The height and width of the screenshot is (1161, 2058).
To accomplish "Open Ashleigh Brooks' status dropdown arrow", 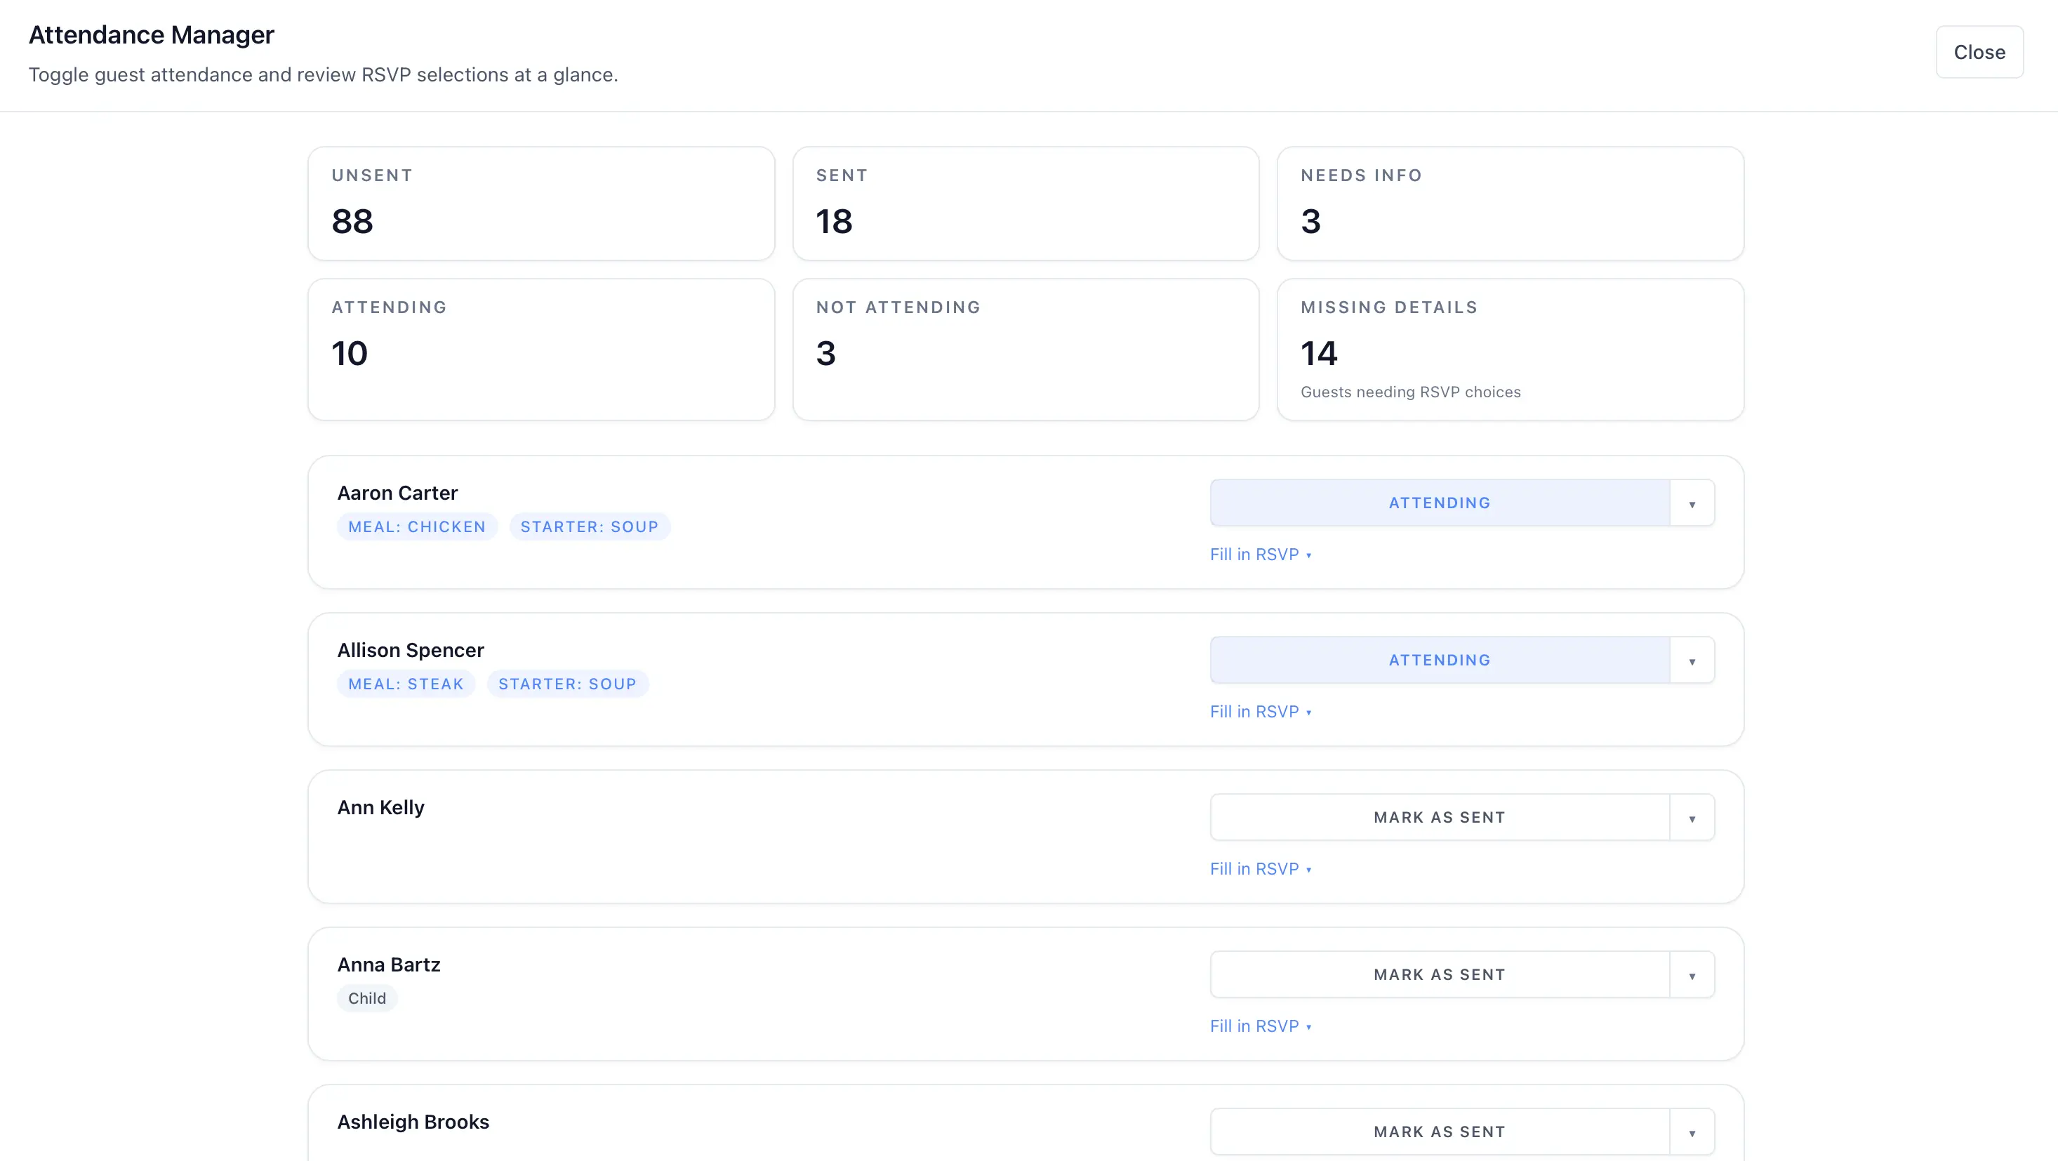I will tap(1692, 1131).
